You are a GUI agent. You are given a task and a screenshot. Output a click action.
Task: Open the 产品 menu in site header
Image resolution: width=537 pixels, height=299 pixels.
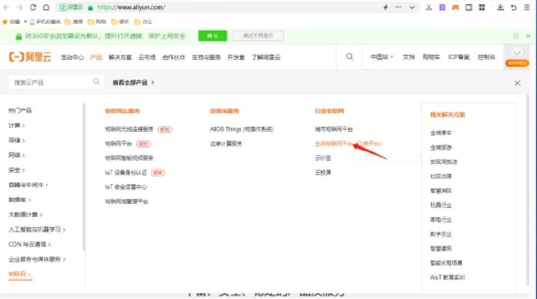[96, 57]
